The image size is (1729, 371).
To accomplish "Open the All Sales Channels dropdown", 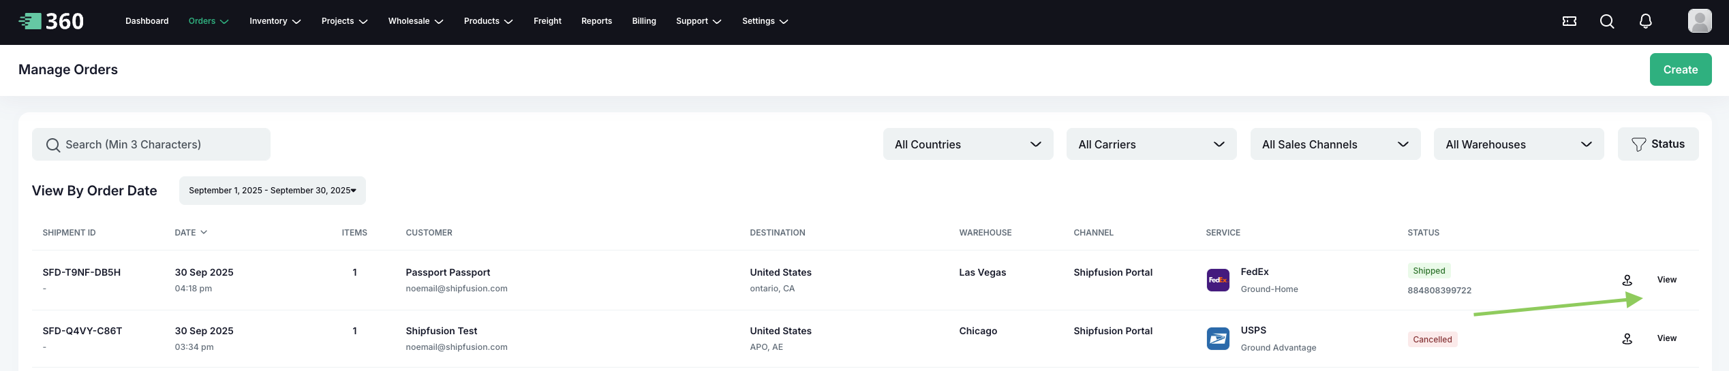I will pyautogui.click(x=1335, y=144).
